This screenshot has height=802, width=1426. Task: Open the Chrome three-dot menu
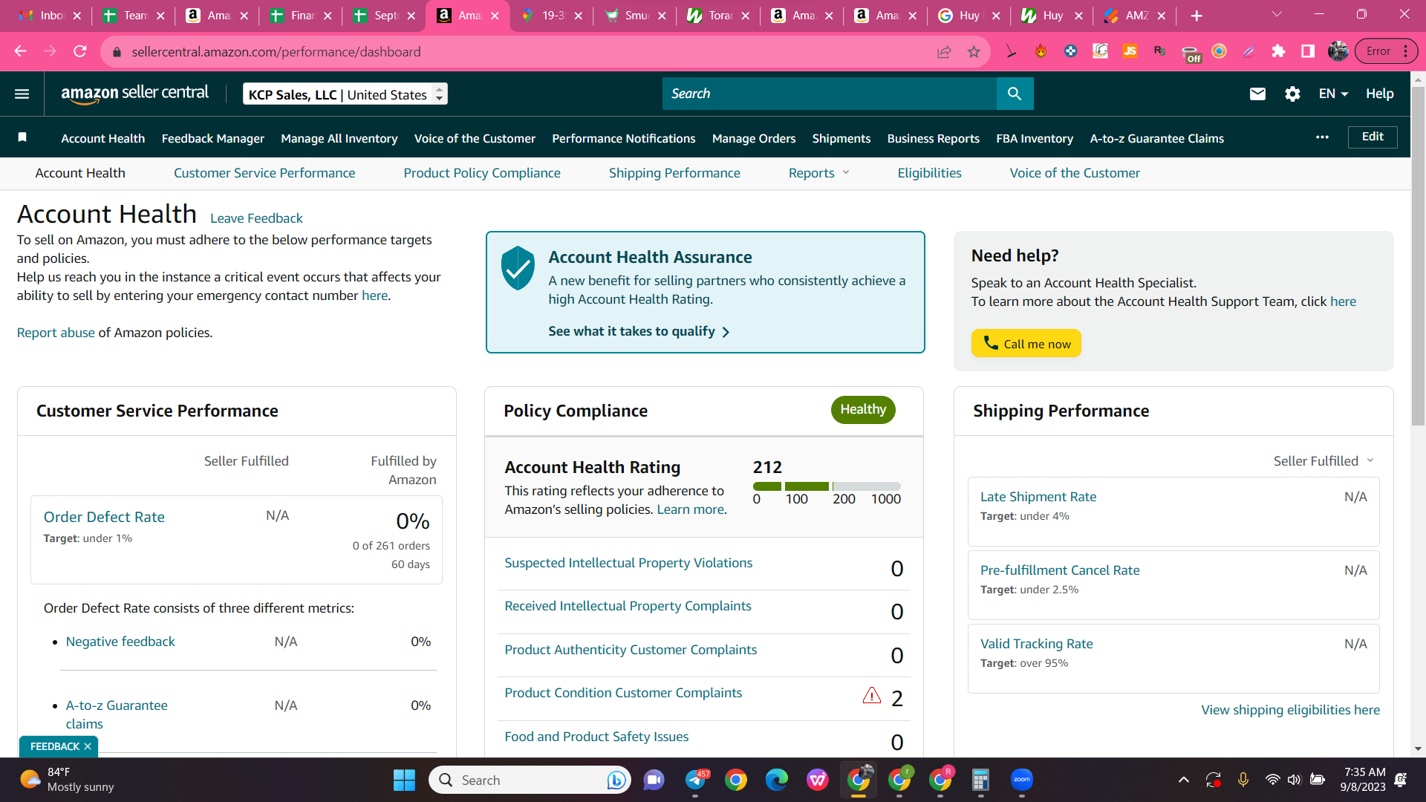[1405, 51]
